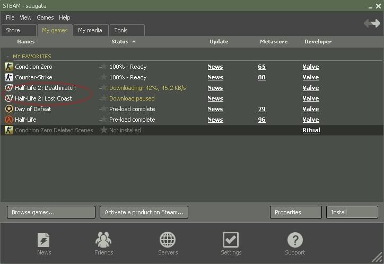This screenshot has height=264, width=384.
Task: Open News link for Half-Life
Action: [215, 120]
